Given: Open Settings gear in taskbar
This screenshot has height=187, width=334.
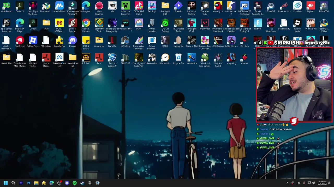Looking at the screenshot, I should pos(98,183).
